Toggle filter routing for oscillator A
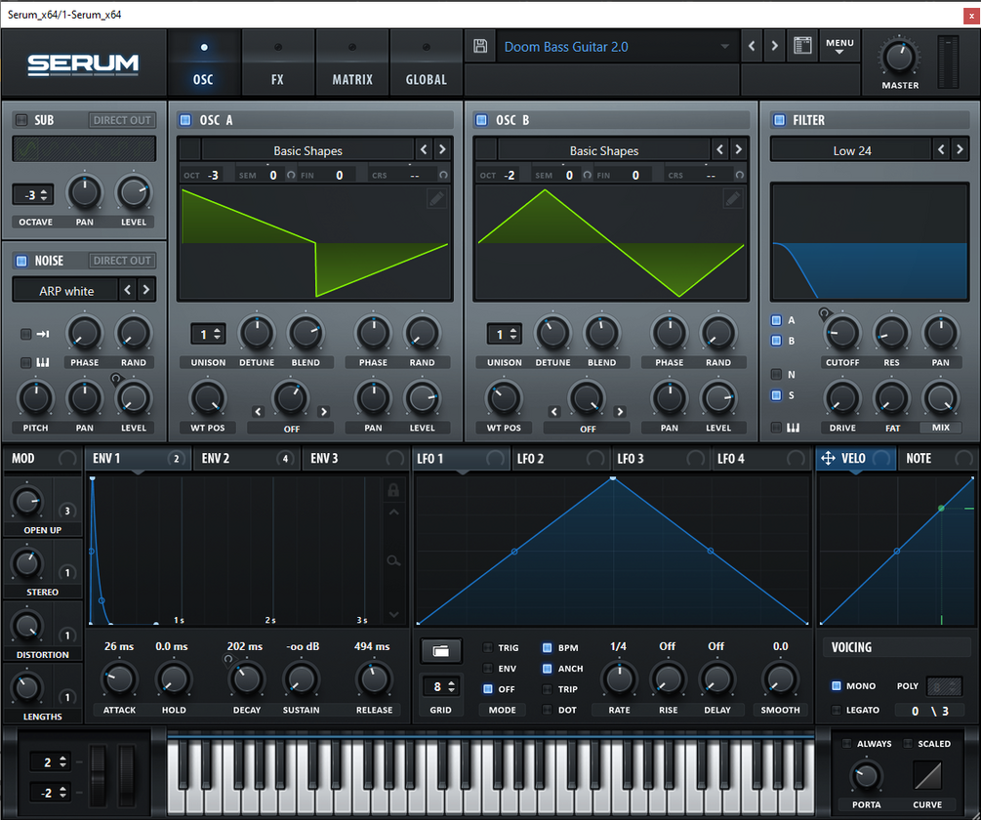The height and width of the screenshot is (820, 981). pyautogui.click(x=776, y=320)
